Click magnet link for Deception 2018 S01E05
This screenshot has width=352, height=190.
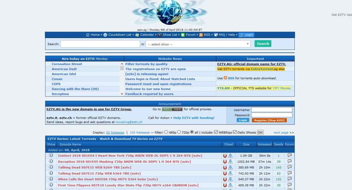click(225, 162)
